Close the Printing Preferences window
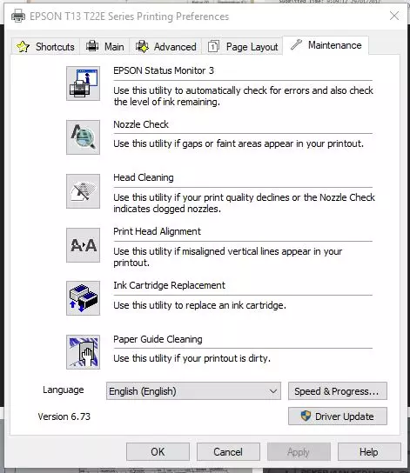Image resolution: width=410 pixels, height=473 pixels. pyautogui.click(x=394, y=16)
